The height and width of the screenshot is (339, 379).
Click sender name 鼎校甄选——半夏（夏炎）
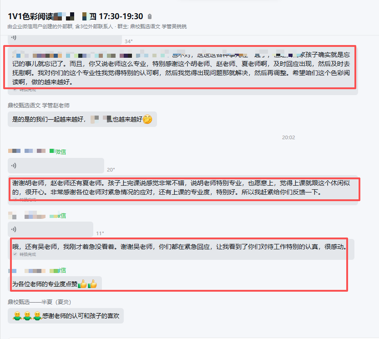(x=40, y=302)
